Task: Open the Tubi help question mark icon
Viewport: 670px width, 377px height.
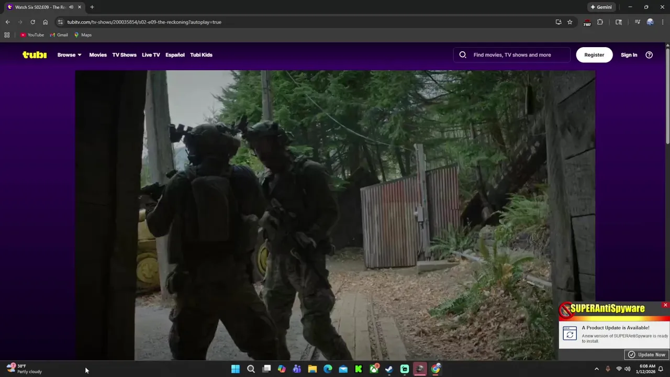Action: 649,54
